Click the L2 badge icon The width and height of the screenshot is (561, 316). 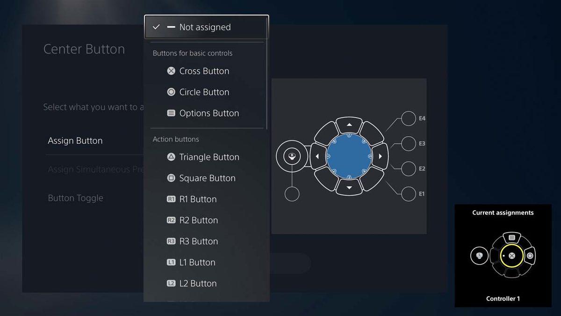(171, 284)
